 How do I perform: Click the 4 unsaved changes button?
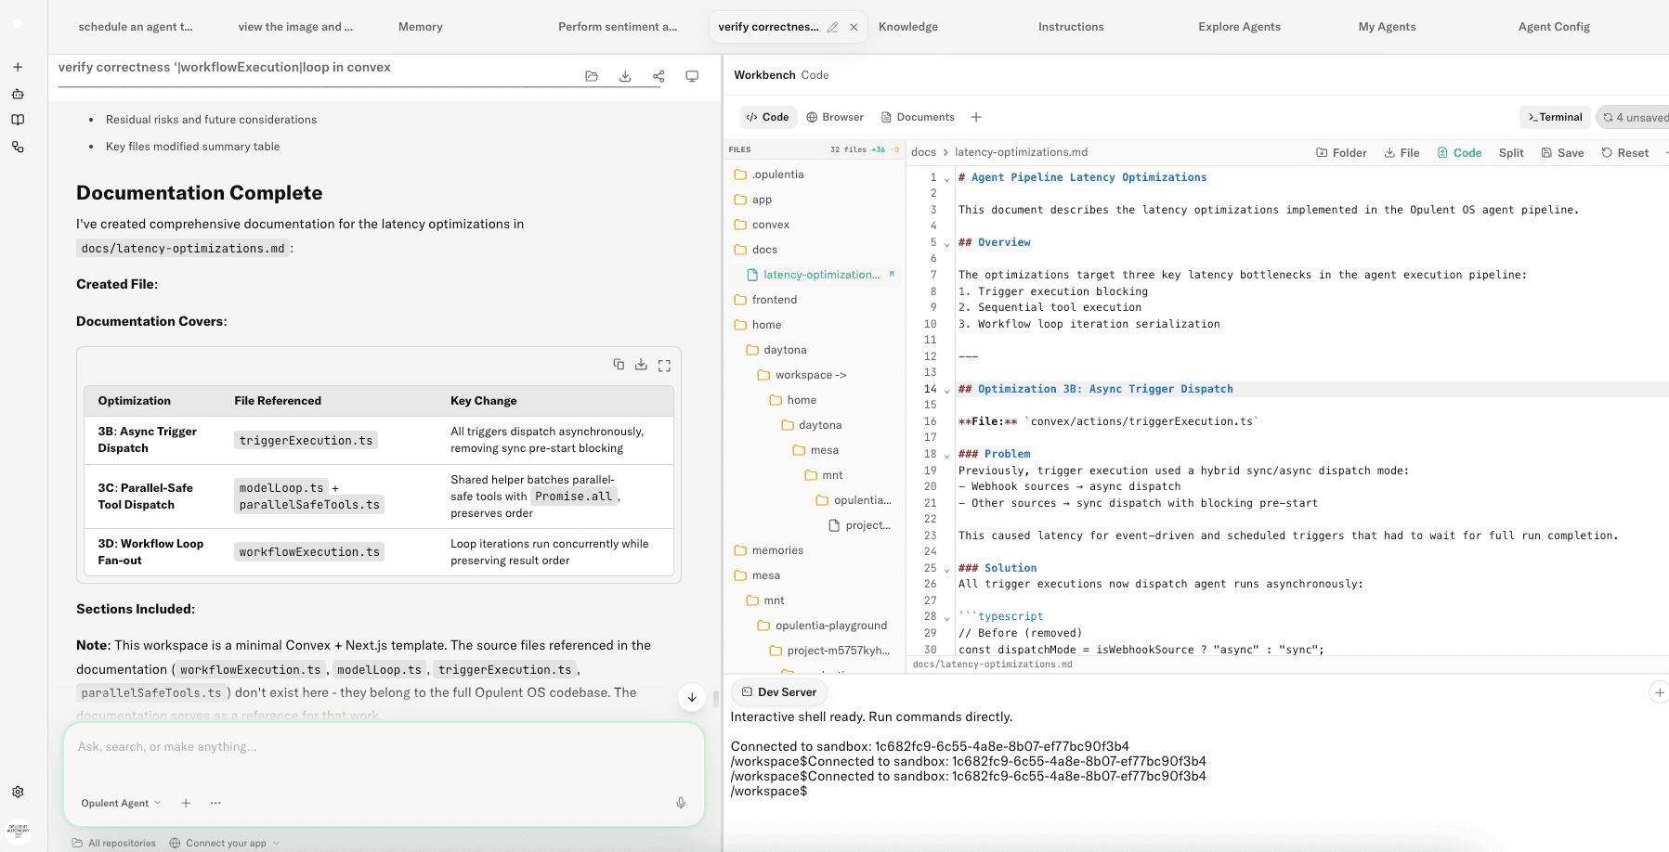(1633, 117)
